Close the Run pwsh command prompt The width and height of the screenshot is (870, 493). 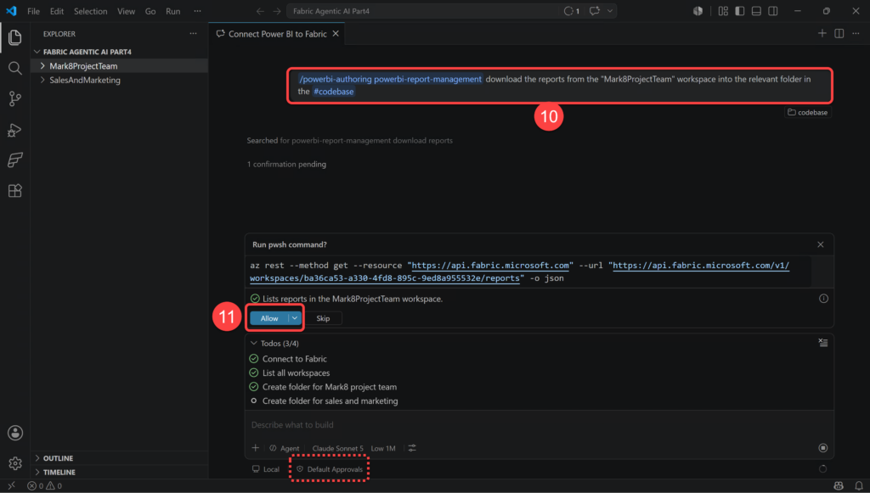[821, 244]
